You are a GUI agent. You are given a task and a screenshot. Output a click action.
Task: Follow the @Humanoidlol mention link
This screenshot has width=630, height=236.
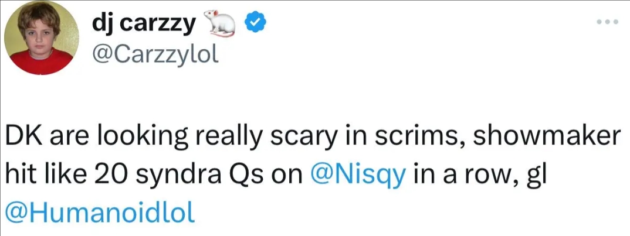pos(100,211)
